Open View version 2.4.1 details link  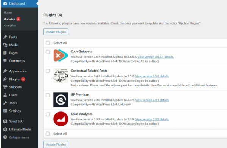[152, 100]
